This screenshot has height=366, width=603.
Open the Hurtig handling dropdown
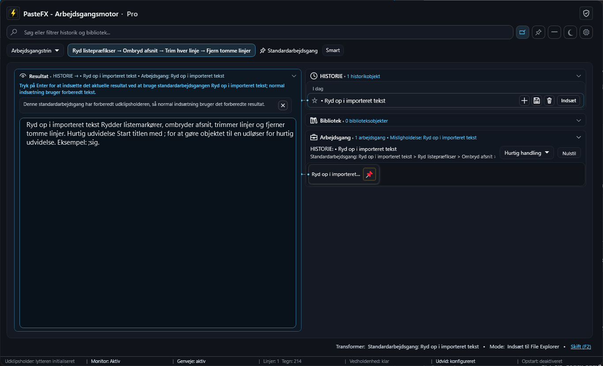tap(527, 153)
